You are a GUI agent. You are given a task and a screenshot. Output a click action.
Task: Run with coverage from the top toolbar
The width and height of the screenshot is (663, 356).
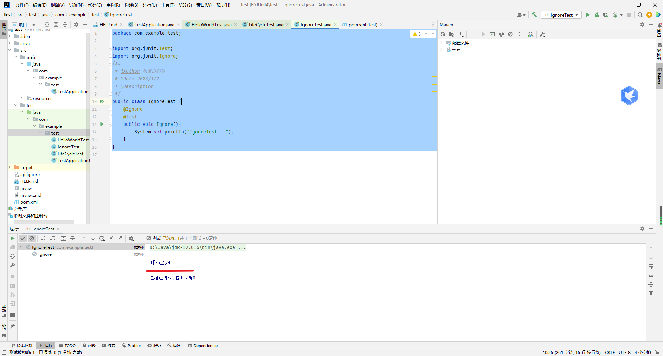click(605, 15)
